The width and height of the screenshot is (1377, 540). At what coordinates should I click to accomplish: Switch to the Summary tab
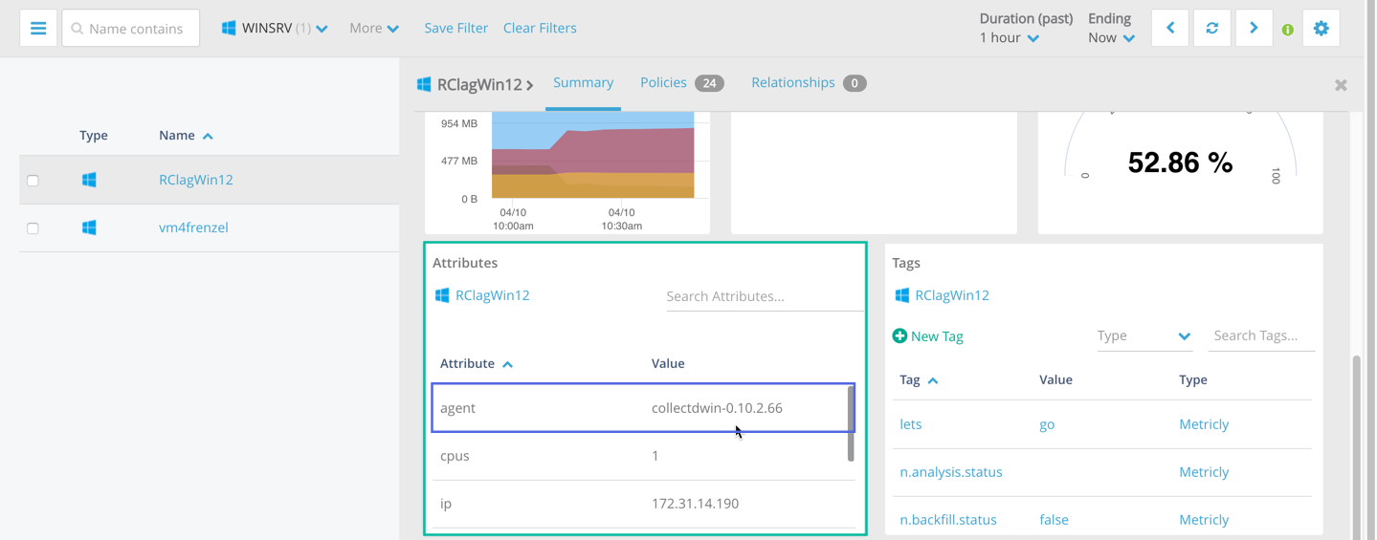[583, 83]
